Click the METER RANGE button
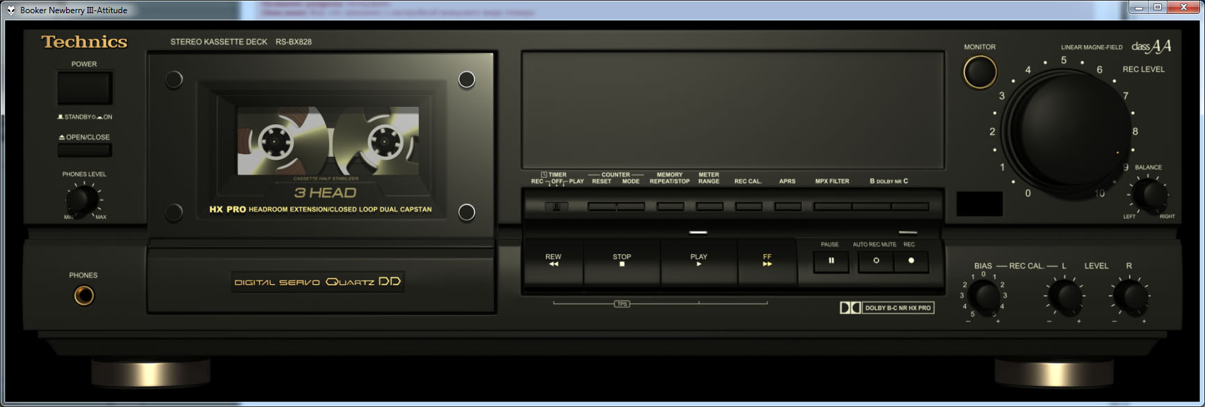This screenshot has height=407, width=1205. (x=710, y=206)
